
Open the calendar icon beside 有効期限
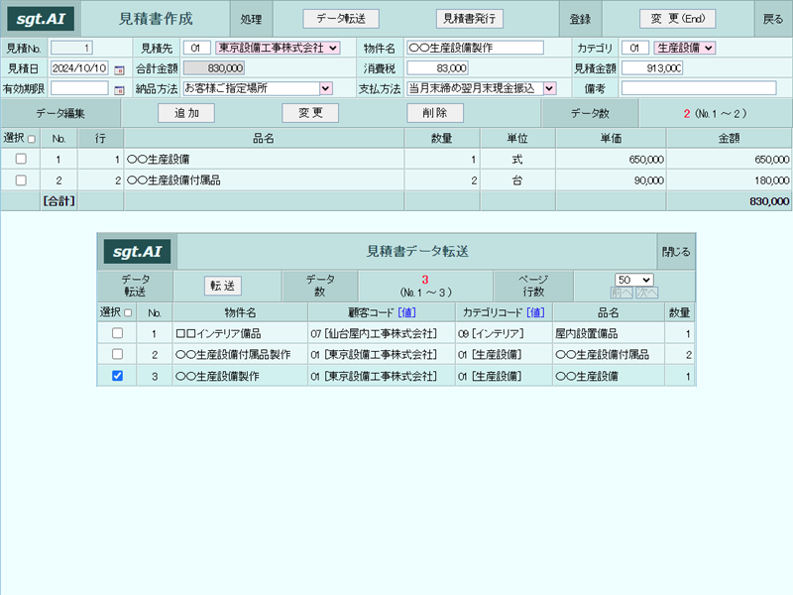pyautogui.click(x=119, y=90)
